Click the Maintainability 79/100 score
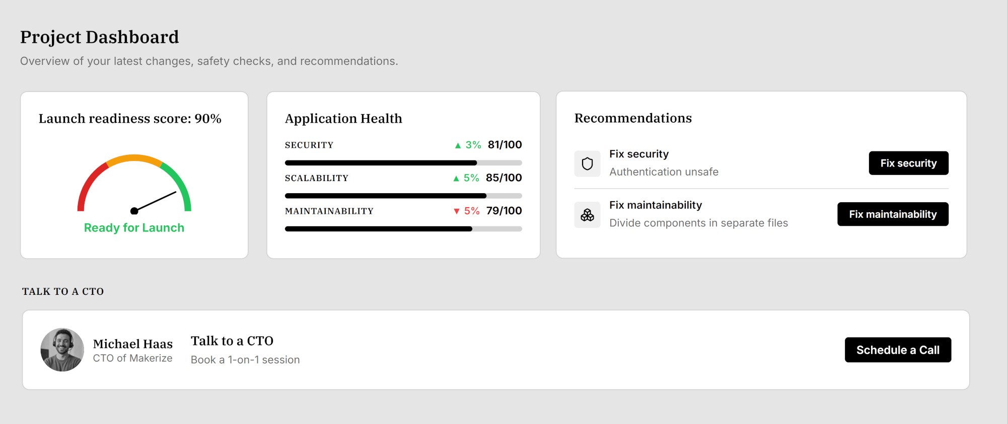Viewport: 1007px width, 424px height. click(x=503, y=211)
